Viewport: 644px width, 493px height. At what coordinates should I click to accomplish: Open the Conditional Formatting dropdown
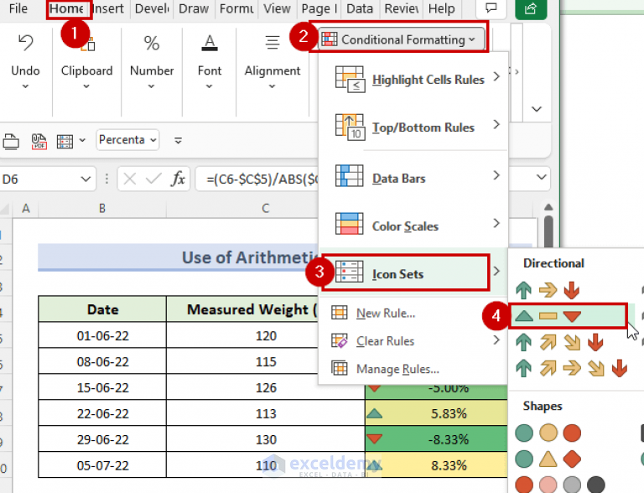(402, 39)
